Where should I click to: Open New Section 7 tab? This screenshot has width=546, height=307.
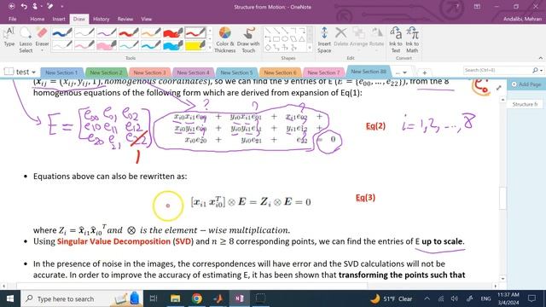click(323, 72)
